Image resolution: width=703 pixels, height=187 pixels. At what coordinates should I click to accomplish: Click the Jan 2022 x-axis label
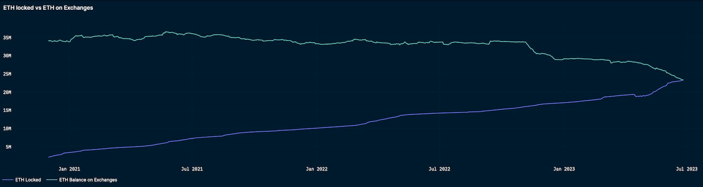pos(316,169)
